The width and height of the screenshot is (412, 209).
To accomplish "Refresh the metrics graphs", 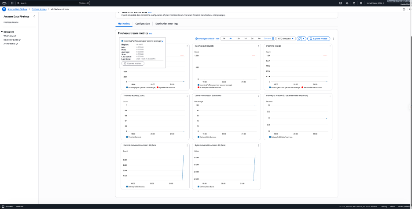I will point(299,39).
